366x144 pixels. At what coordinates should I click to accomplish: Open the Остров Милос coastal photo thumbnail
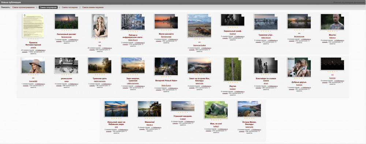249,109
